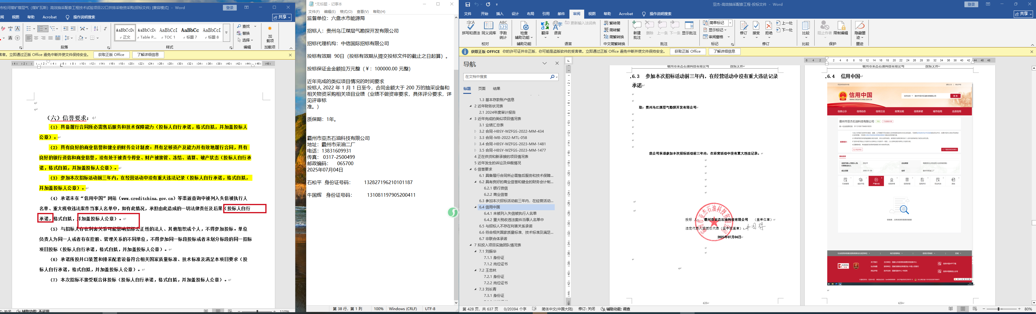Click Restrict Editing (限制编辑) icon
Screen dimensions: 1036x314
840,28
